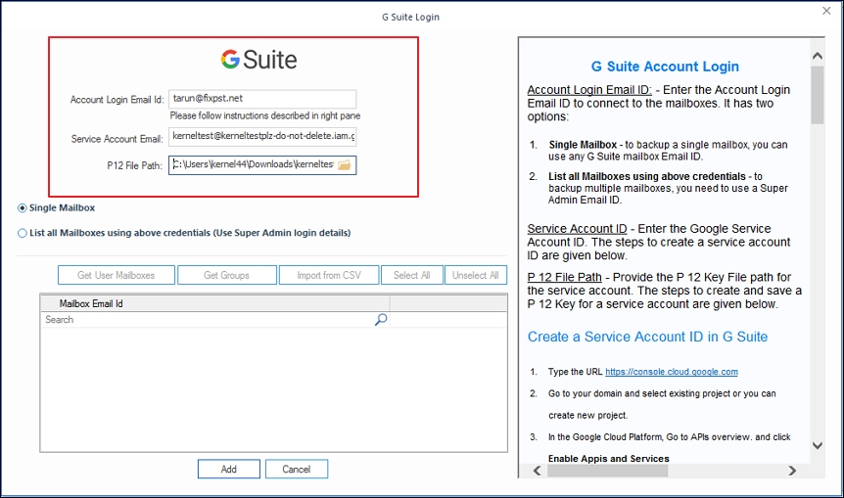Click the 'Service Account ID' underlined text

coord(577,229)
